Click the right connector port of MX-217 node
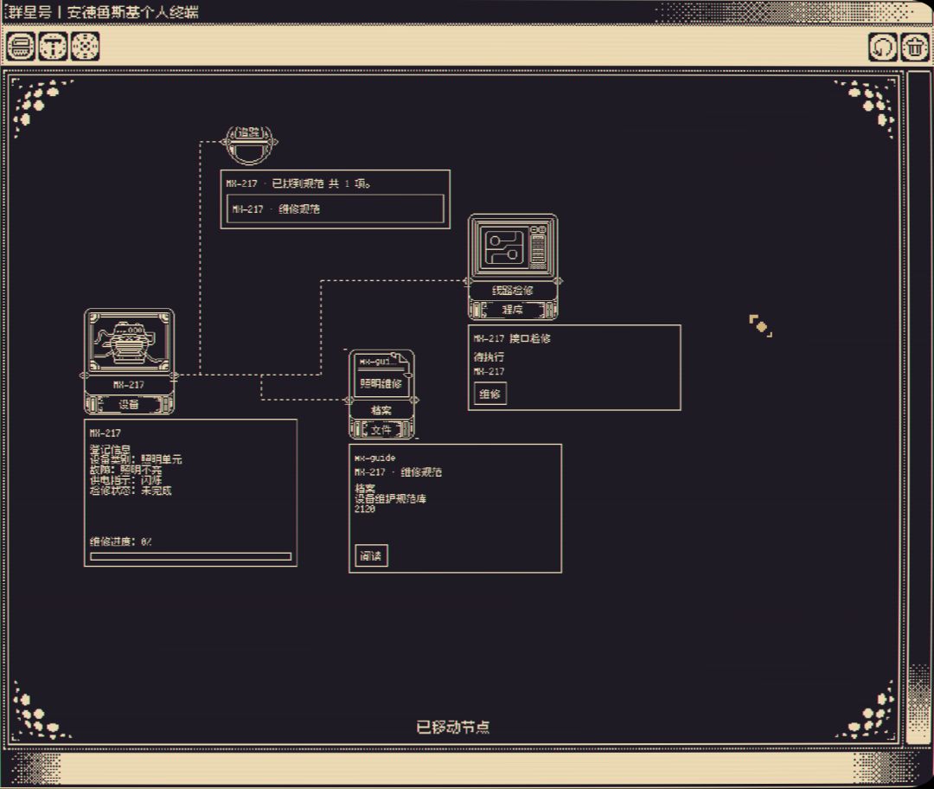 click(174, 375)
